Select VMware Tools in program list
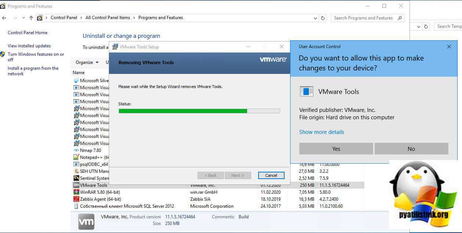This screenshot has height=233, width=462. [x=94, y=185]
